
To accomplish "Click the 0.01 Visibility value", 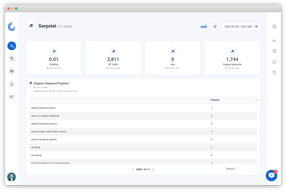I will coord(53,59).
